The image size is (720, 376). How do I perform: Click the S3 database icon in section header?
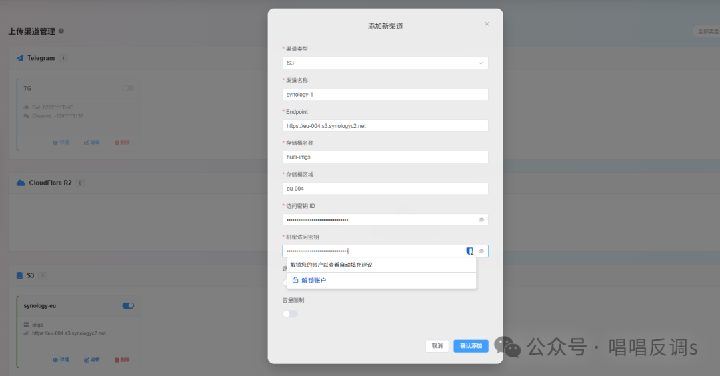coord(21,275)
